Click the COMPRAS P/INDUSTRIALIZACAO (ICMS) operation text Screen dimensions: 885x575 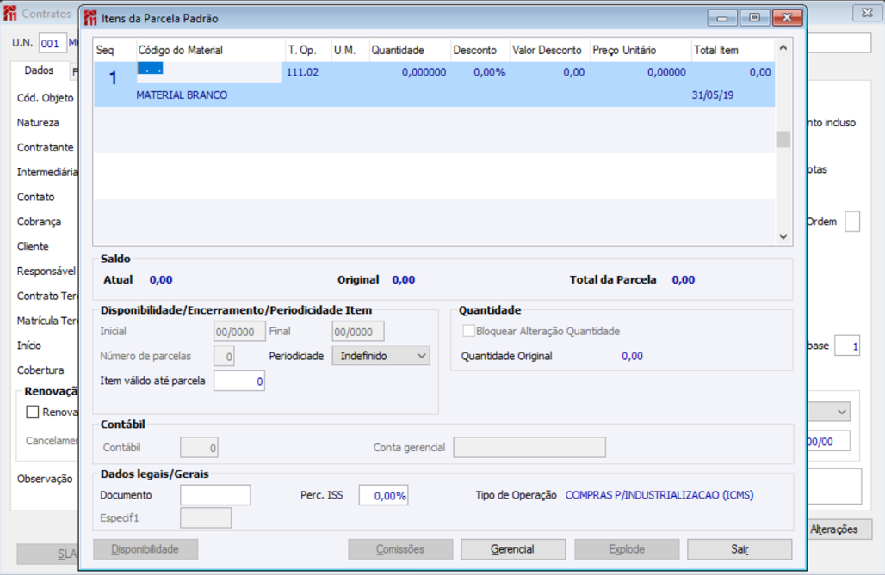659,495
